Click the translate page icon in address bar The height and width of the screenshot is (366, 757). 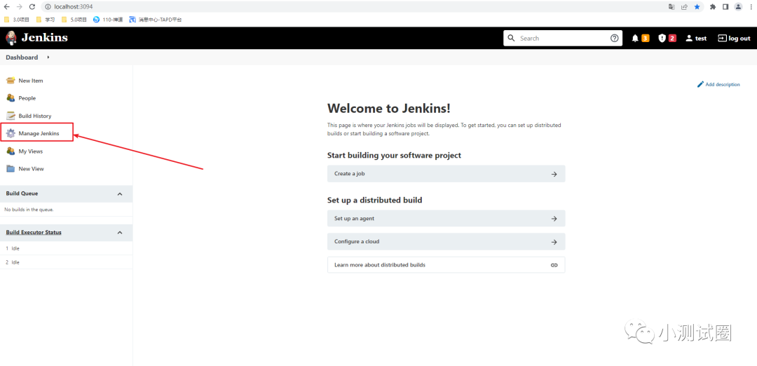click(671, 7)
